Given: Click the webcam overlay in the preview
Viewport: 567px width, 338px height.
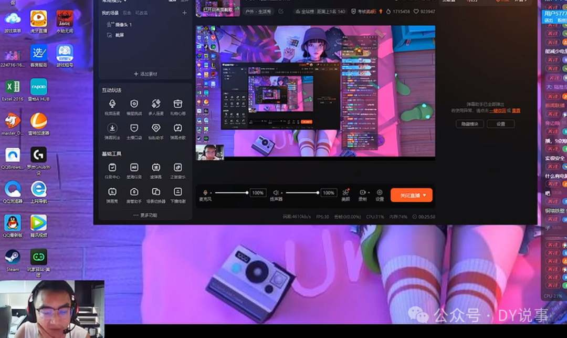Looking at the screenshot, I should pos(209,152).
